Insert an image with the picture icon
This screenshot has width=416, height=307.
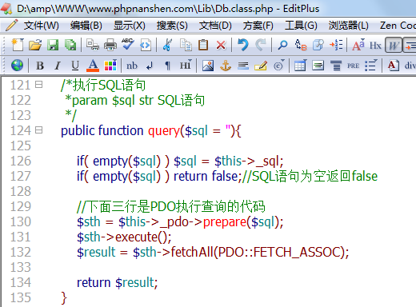coord(208,66)
